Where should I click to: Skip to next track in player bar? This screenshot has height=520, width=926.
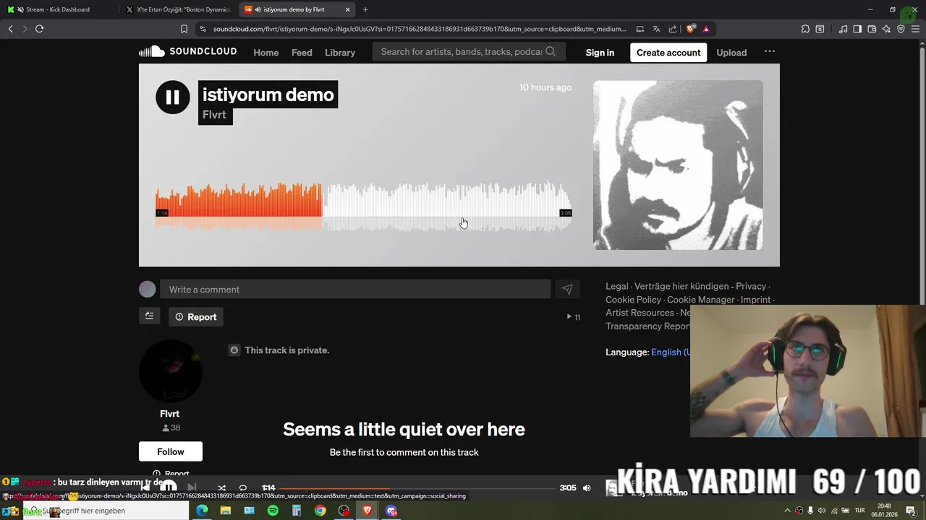[192, 488]
